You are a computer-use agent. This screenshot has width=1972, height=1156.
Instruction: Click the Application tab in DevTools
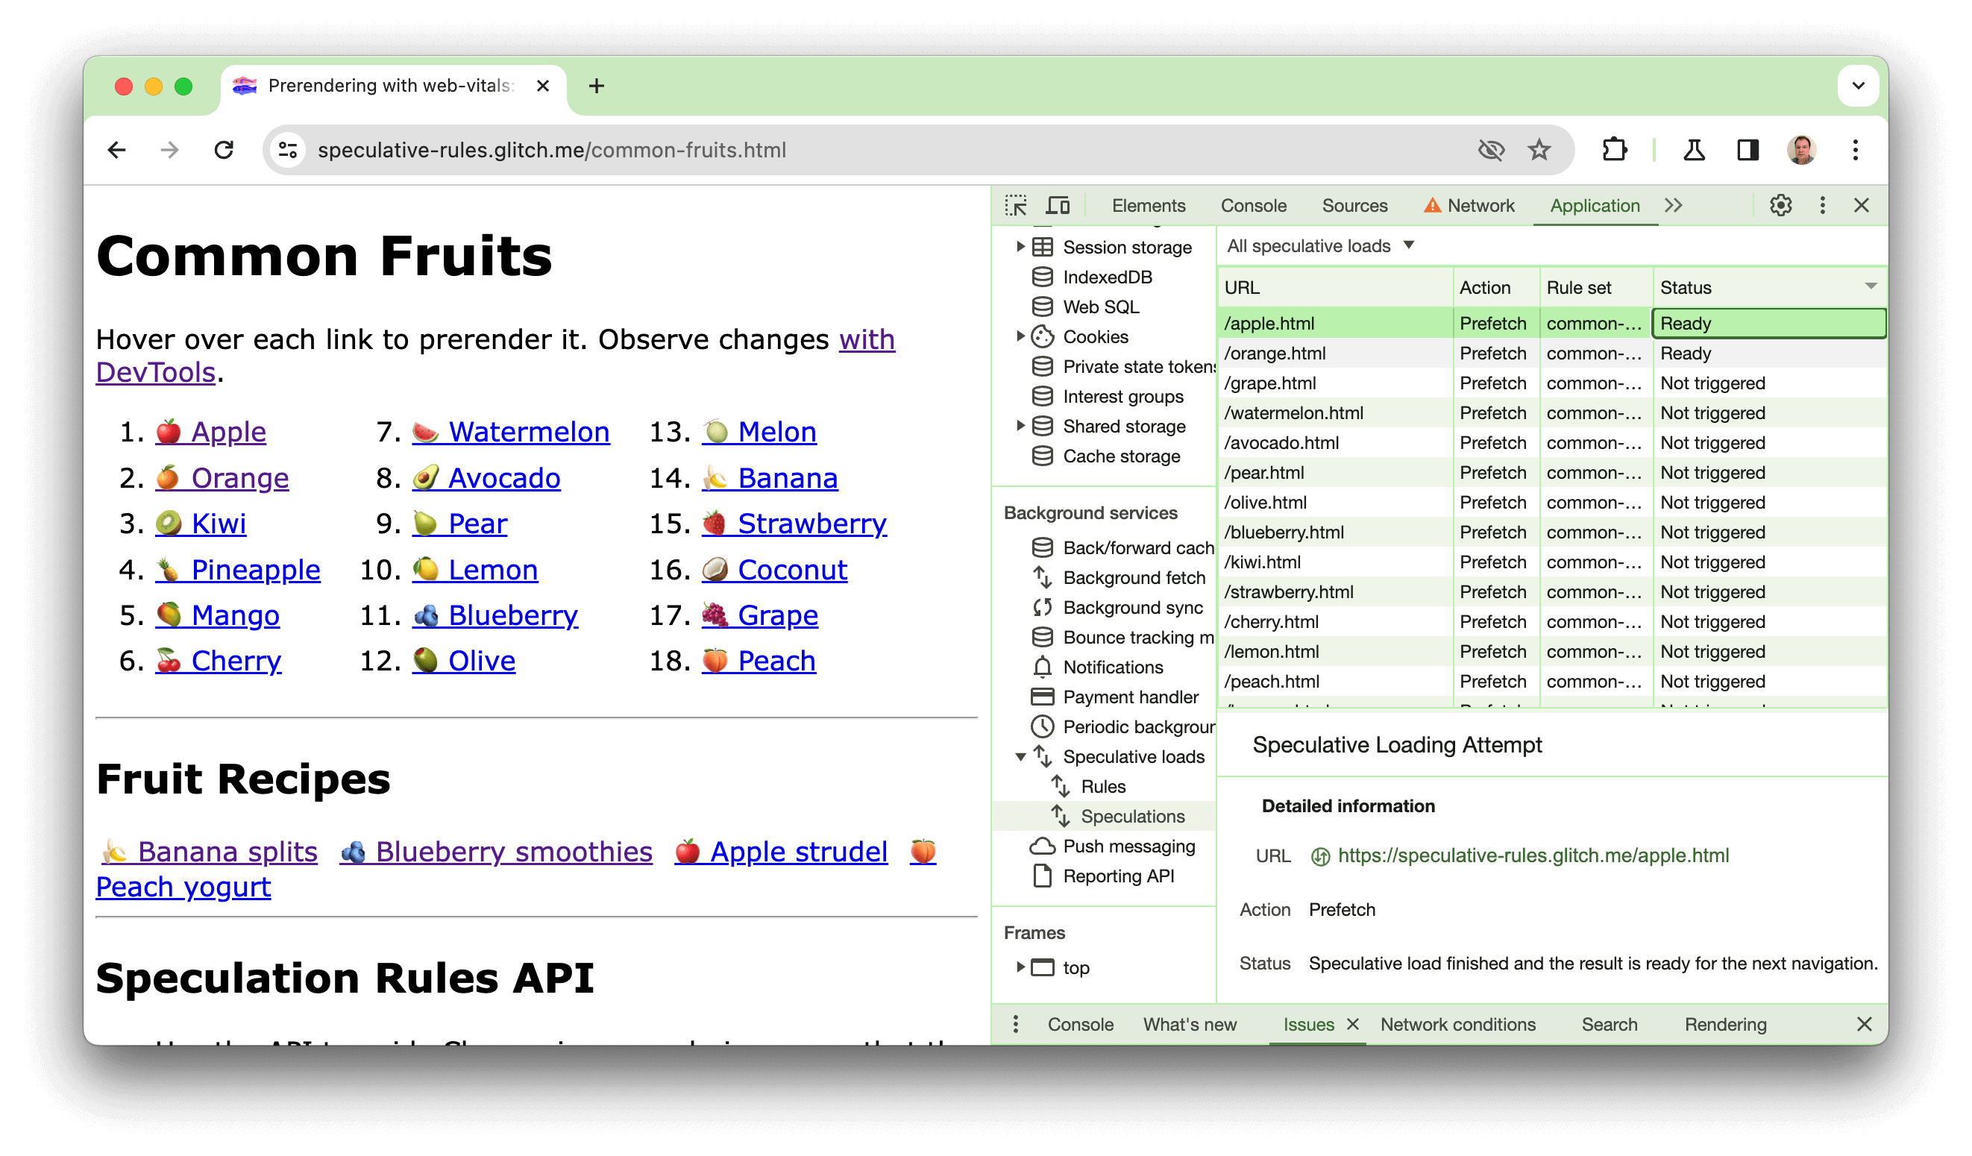pyautogui.click(x=1594, y=205)
